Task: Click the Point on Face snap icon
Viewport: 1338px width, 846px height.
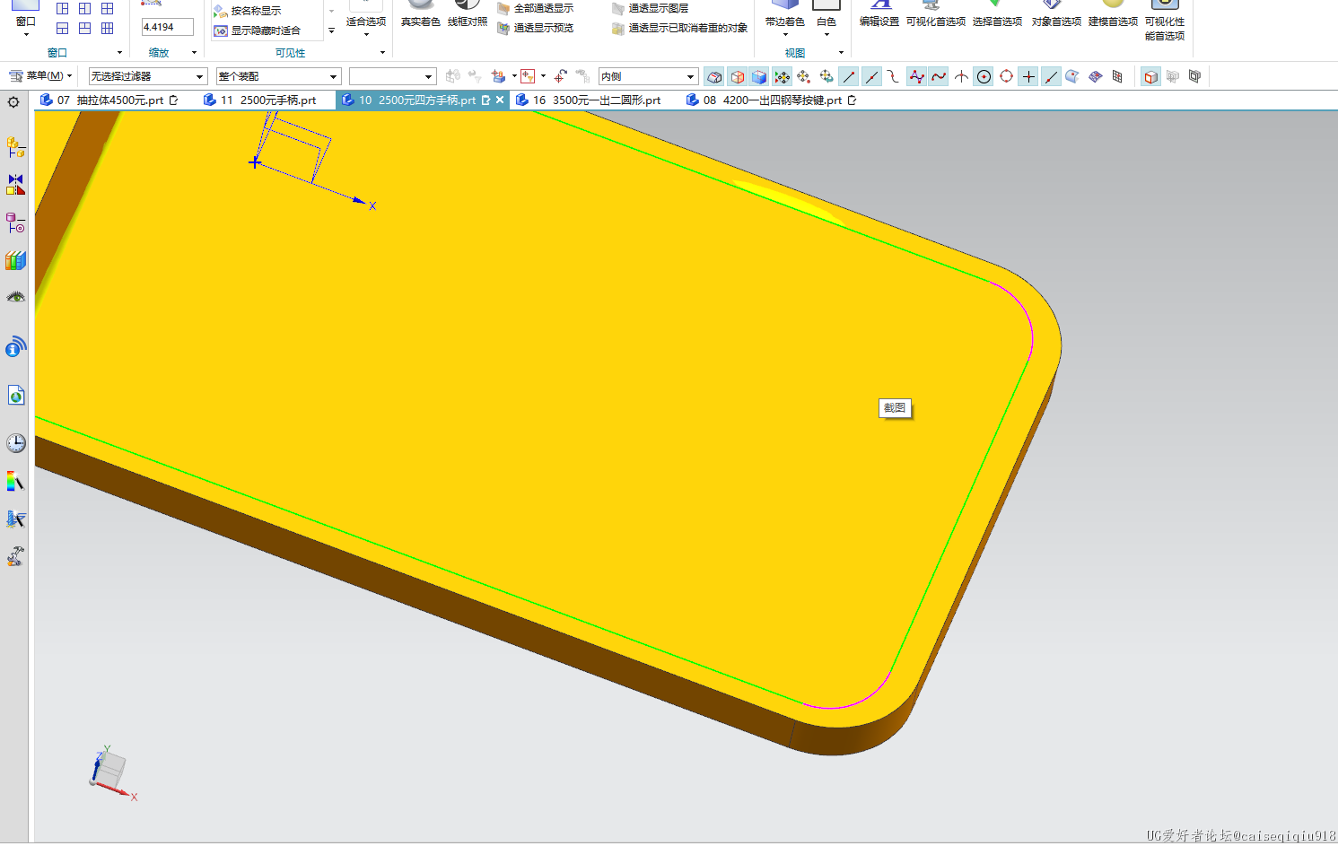Action: pyautogui.click(x=1072, y=76)
